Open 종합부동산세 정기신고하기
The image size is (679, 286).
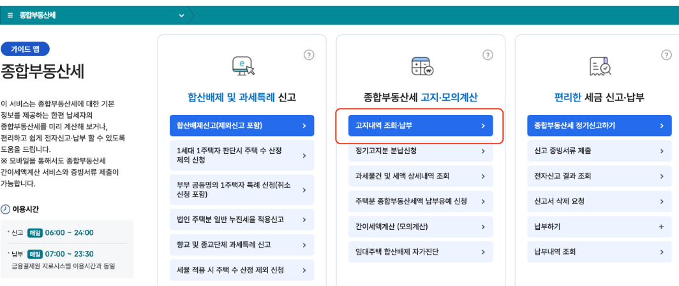599,126
